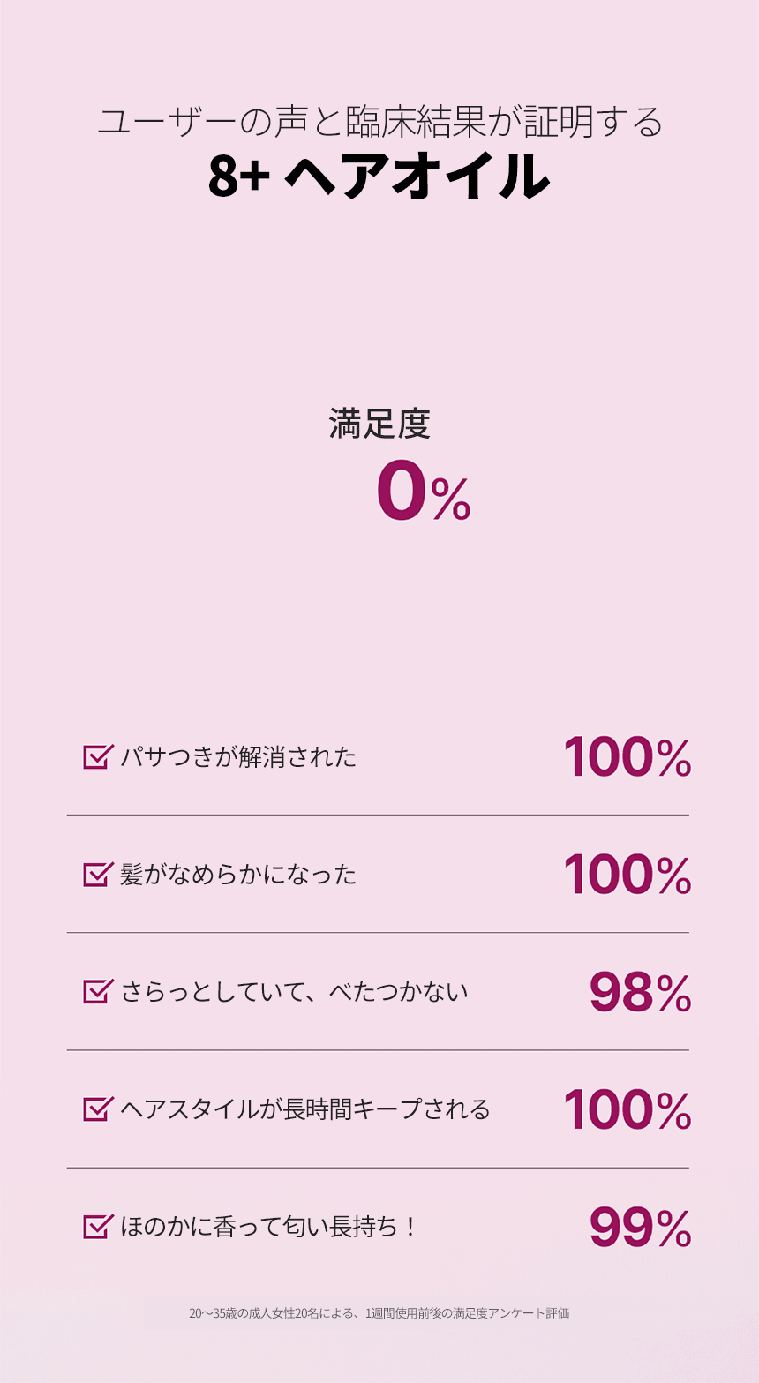Toggle the 髪がなめらかになった checkbox
The image size is (759, 1383).
coord(97,875)
